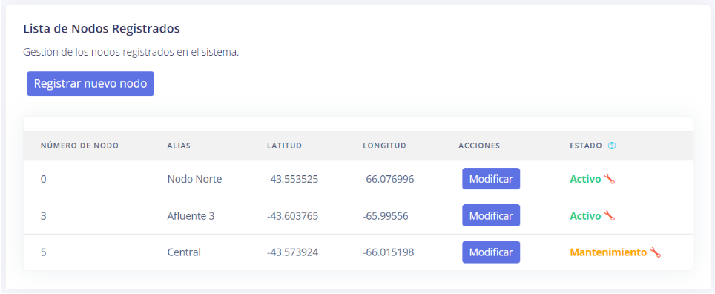Open Modificar for the Central node
This screenshot has height=294, width=715.
[x=491, y=252]
